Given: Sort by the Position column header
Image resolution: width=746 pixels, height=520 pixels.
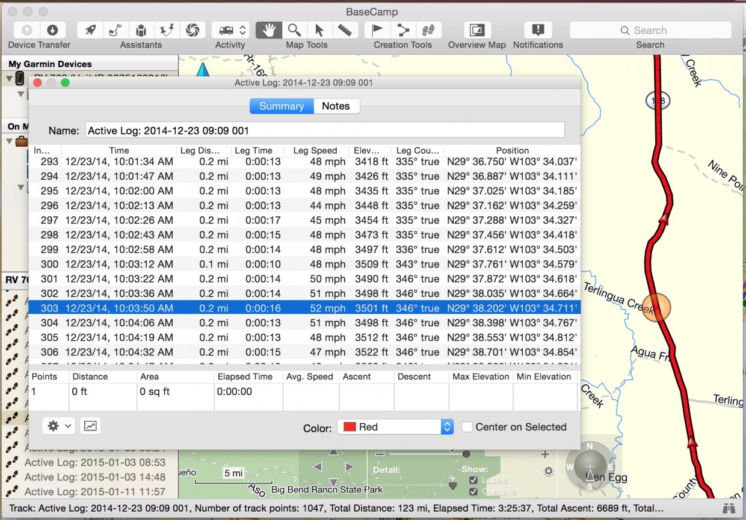Looking at the screenshot, I should (x=513, y=150).
